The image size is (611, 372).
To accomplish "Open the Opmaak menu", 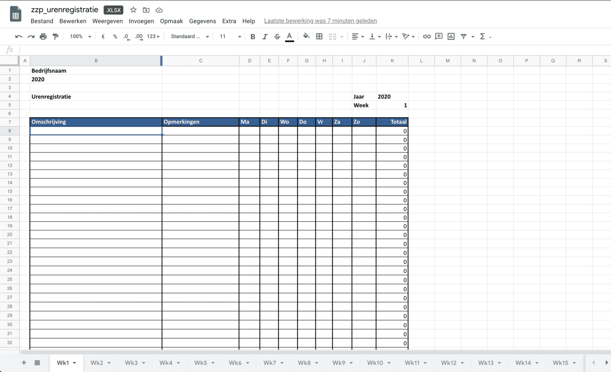I will point(171,21).
